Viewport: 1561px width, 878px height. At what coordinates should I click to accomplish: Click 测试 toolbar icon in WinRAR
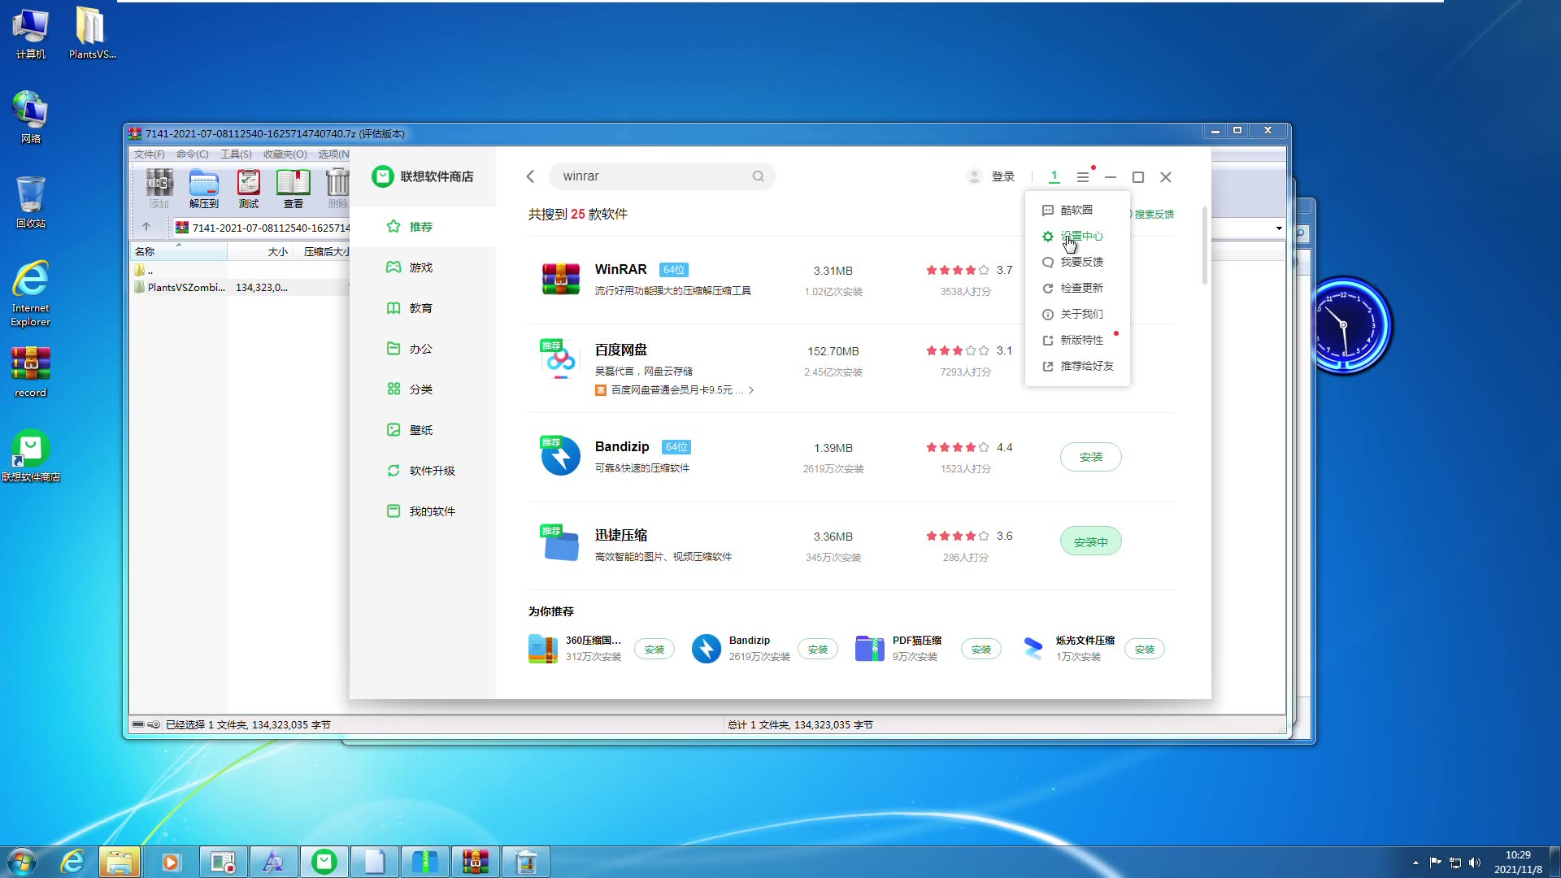(249, 189)
